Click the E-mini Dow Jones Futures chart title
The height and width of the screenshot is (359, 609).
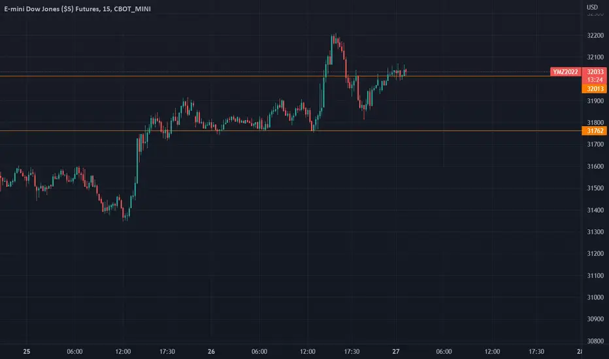tap(77, 8)
